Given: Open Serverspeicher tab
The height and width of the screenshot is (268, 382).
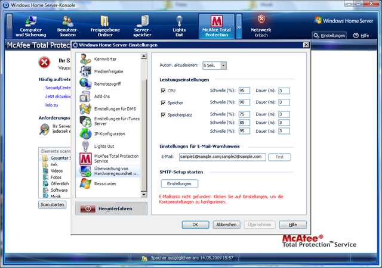Looking at the screenshot, I should tap(142, 26).
